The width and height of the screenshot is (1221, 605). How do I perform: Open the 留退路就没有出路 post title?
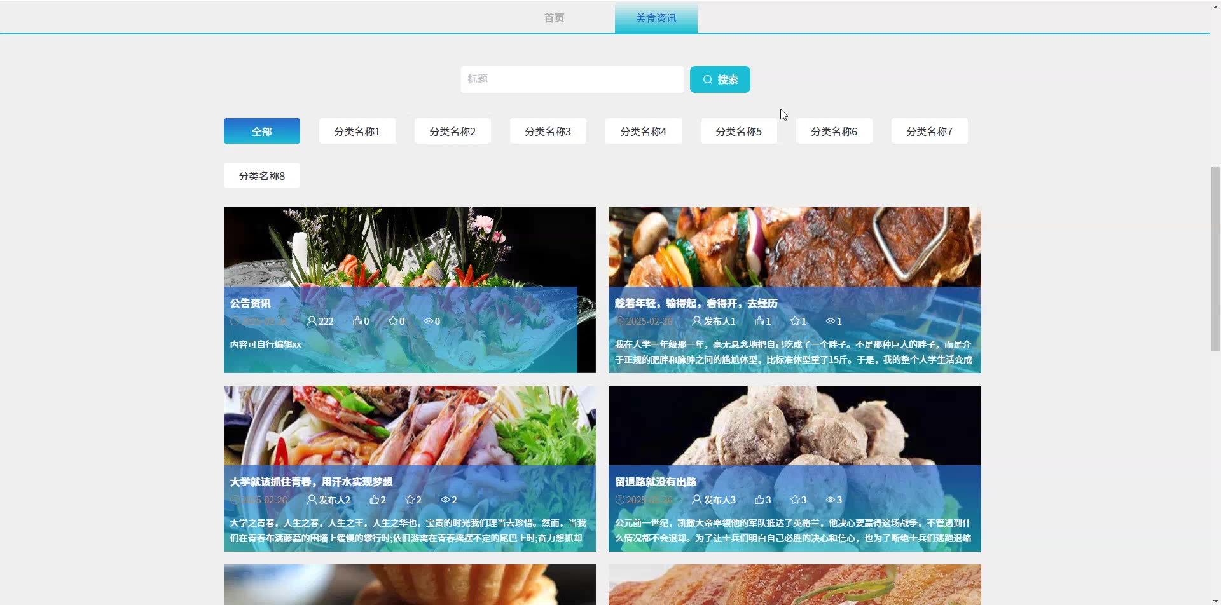coord(656,482)
